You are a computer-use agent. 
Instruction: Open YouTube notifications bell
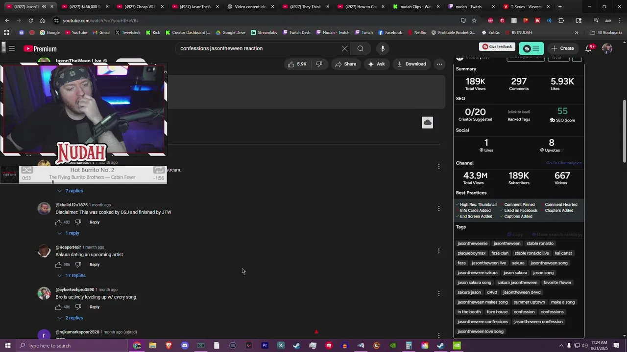point(588,48)
